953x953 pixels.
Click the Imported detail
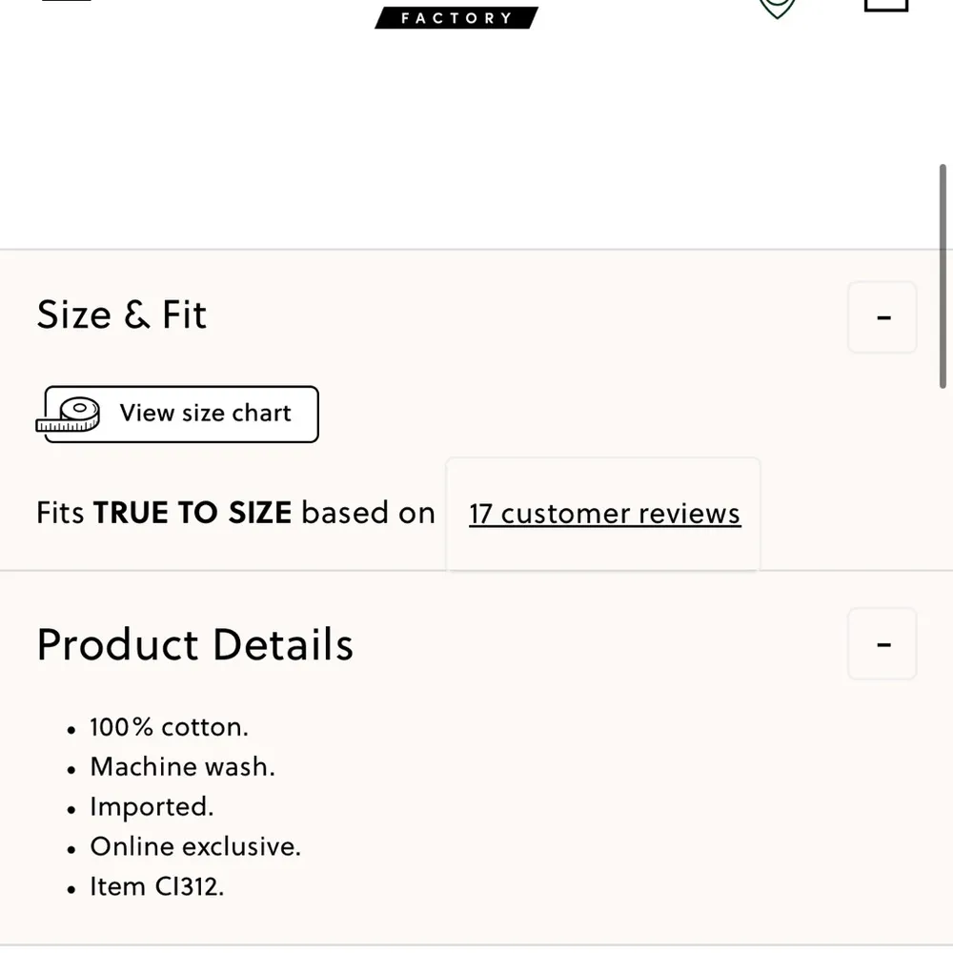point(152,807)
